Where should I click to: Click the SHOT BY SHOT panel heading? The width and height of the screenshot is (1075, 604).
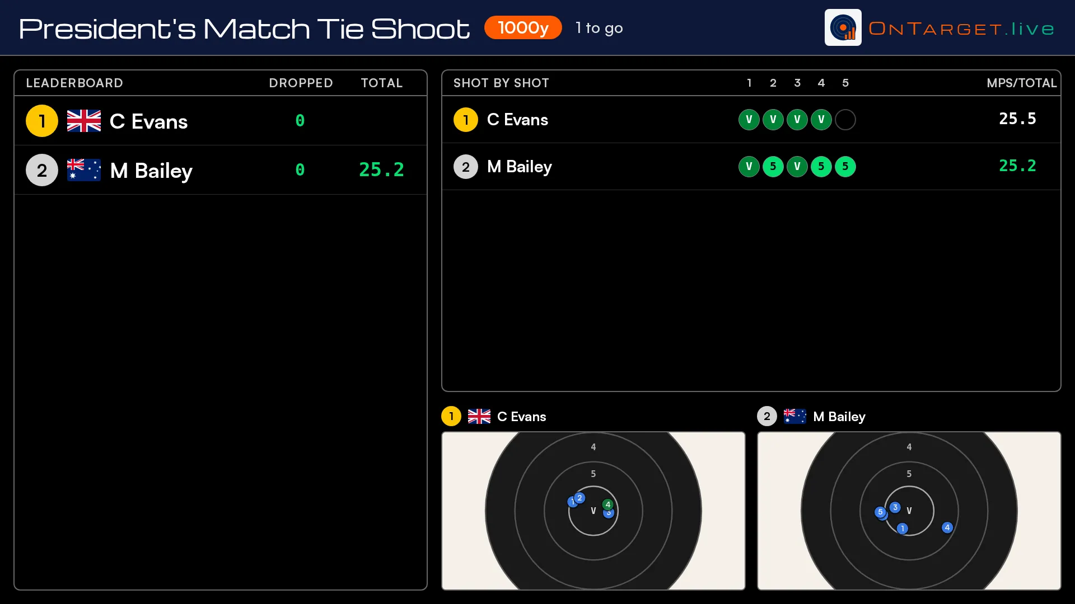click(501, 83)
